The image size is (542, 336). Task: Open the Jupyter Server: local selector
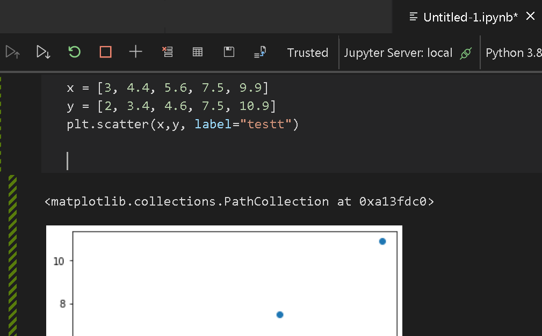click(x=398, y=53)
